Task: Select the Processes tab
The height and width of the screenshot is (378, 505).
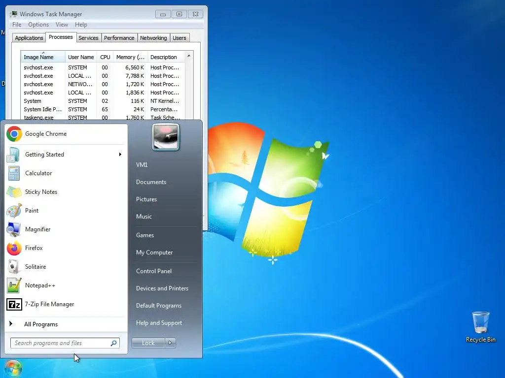Action: (x=61, y=37)
